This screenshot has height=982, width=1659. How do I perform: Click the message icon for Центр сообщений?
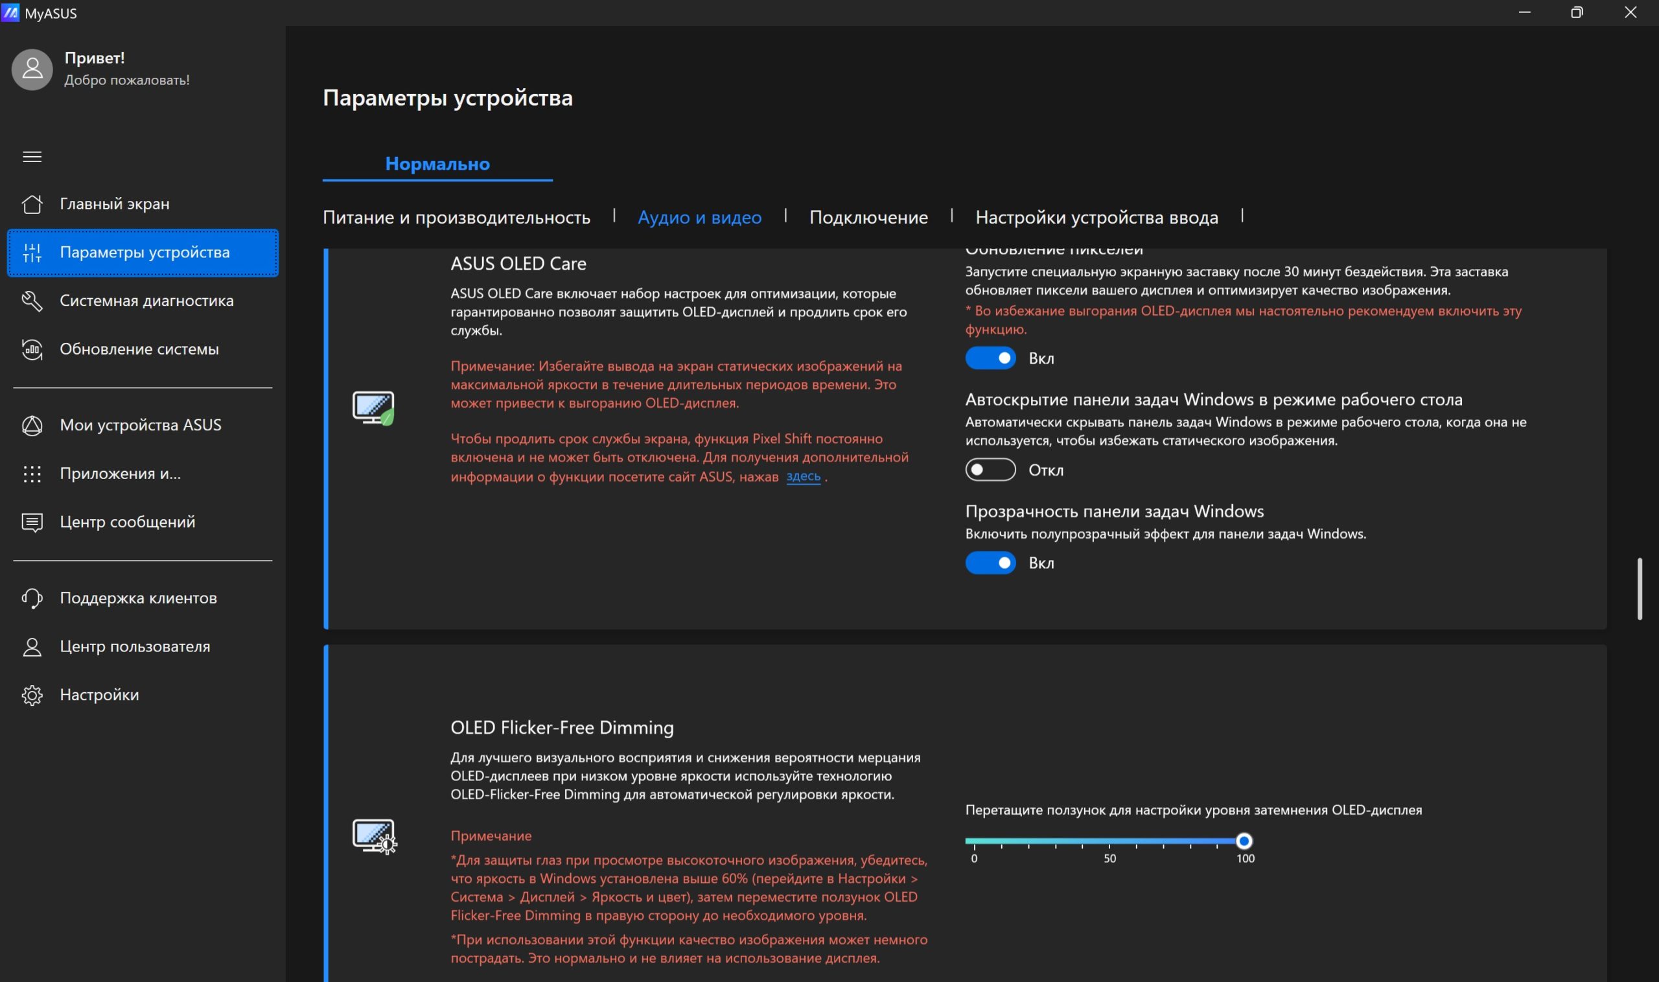point(32,523)
